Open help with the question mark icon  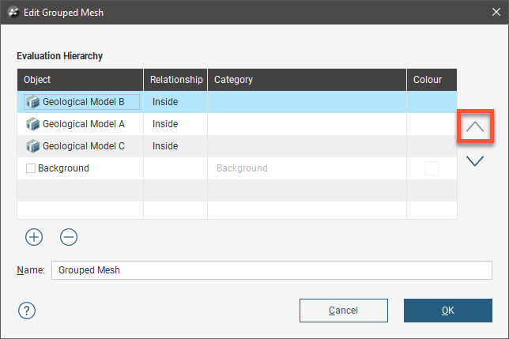pos(27,310)
